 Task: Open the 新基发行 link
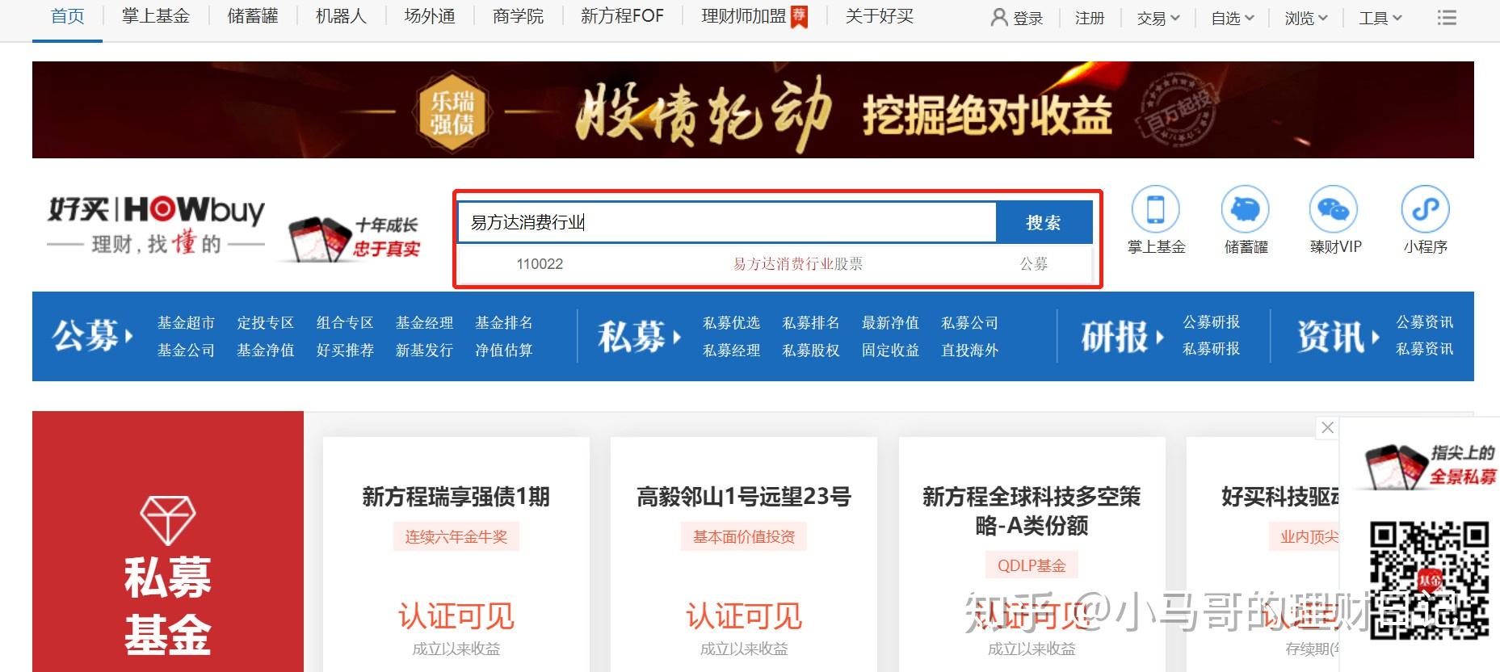(424, 351)
